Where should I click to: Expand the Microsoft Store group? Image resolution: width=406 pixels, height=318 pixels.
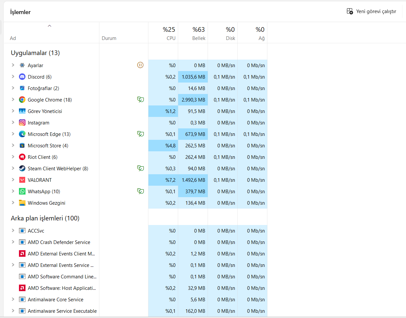pos(13,145)
